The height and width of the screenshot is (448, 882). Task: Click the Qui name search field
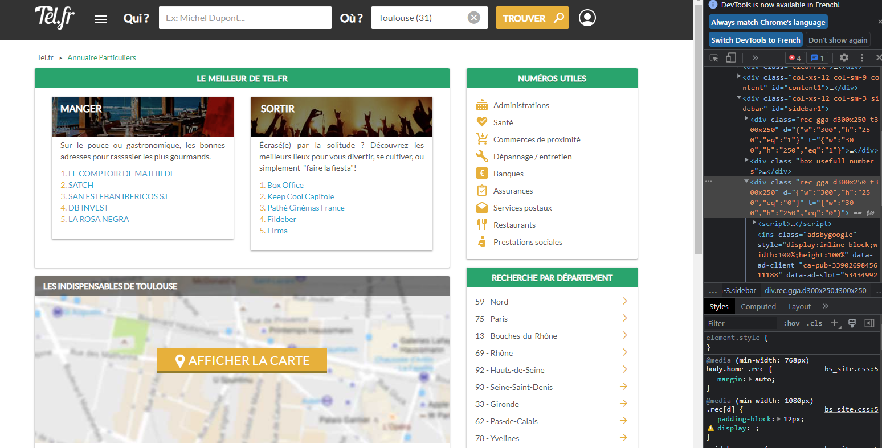(245, 18)
